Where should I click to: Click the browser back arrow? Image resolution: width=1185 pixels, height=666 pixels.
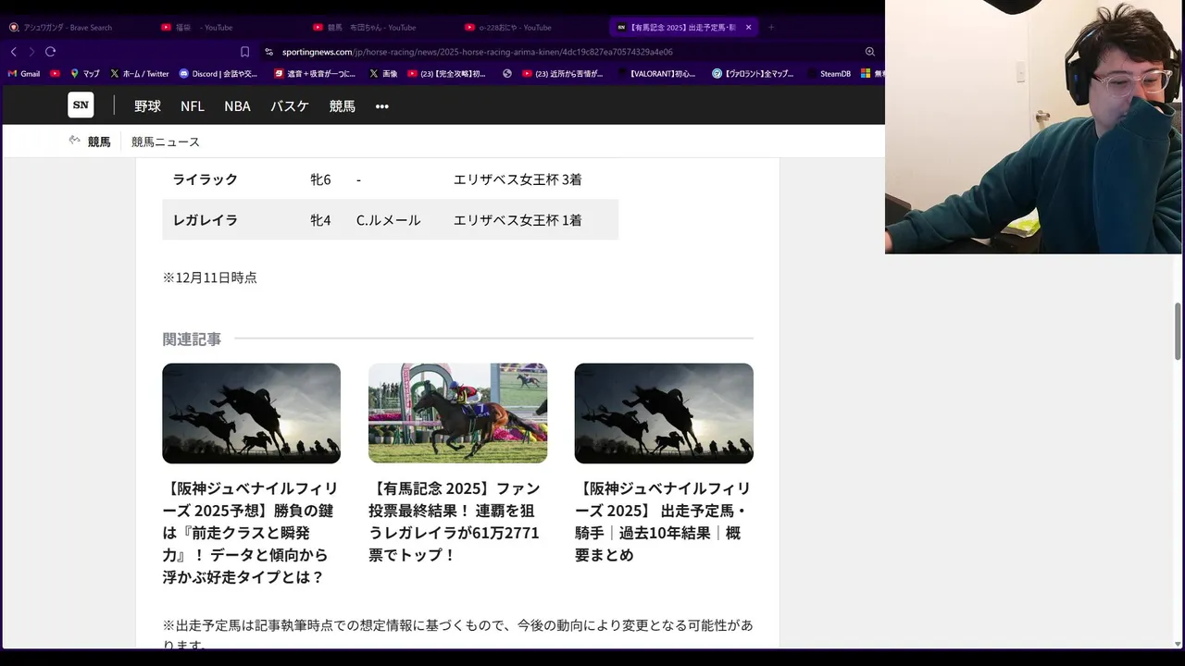[x=13, y=52]
